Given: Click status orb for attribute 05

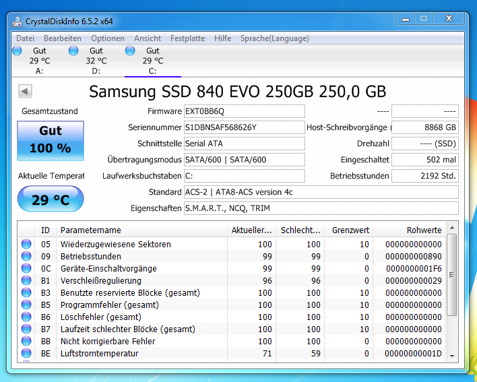Looking at the screenshot, I should (26, 244).
